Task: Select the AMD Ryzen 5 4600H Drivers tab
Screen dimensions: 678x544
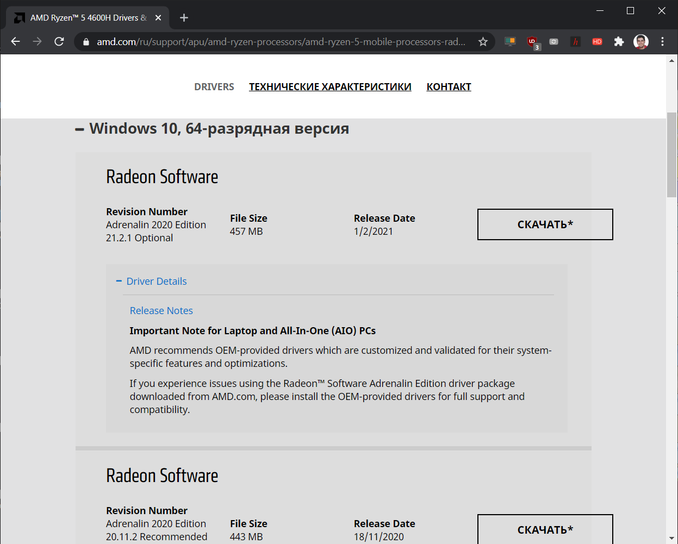Action: pos(88,18)
